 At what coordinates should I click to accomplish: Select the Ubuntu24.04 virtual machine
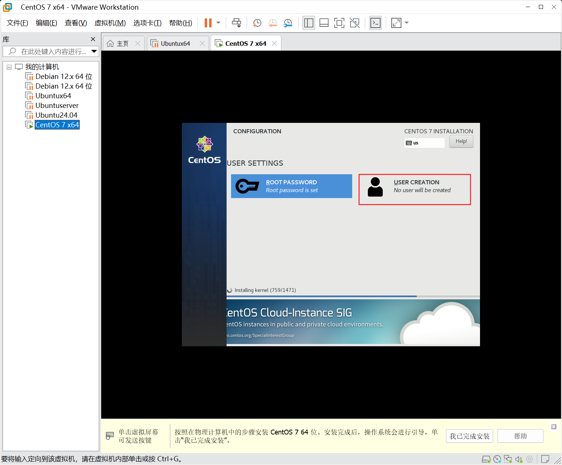[57, 115]
